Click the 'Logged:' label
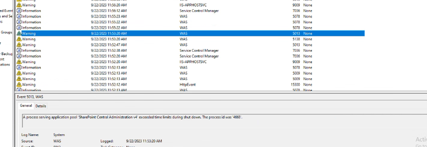This screenshot has width=427, height=147. pos(107,141)
